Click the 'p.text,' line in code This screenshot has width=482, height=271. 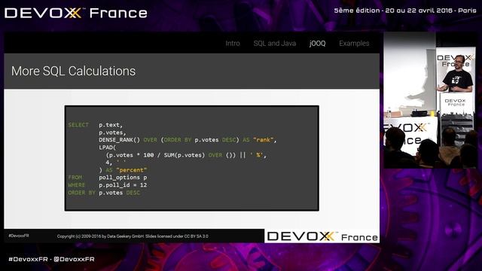[111, 125]
